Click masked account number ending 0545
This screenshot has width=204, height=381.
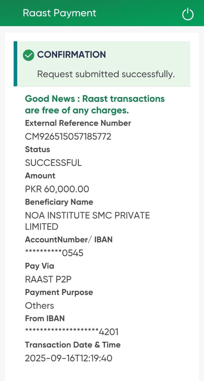(x=54, y=253)
